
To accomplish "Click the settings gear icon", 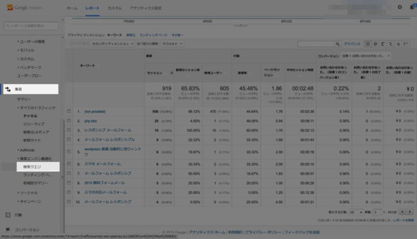I will pyautogui.click(x=400, y=7).
